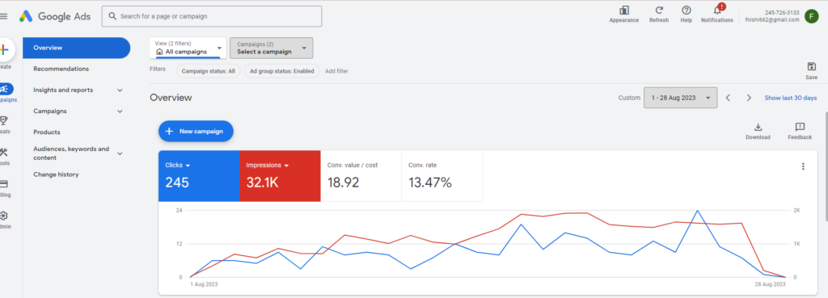
Task: Open the Feedback icon
Action: (800, 127)
